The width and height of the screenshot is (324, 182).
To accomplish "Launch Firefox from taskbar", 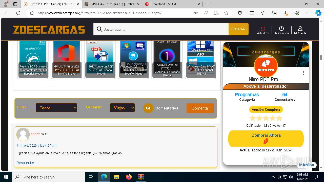I will click(129, 177).
